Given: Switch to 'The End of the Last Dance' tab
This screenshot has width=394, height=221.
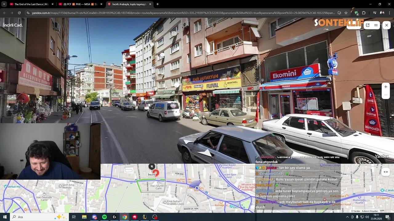Looking at the screenshot, I should (x=31, y=4).
